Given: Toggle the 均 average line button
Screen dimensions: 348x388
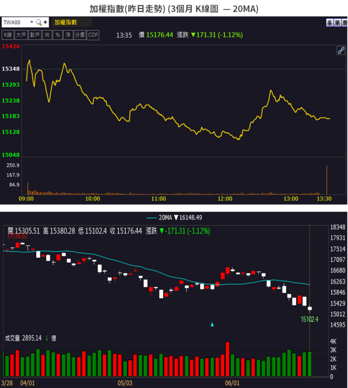Looking at the screenshot, I should click(47, 35).
